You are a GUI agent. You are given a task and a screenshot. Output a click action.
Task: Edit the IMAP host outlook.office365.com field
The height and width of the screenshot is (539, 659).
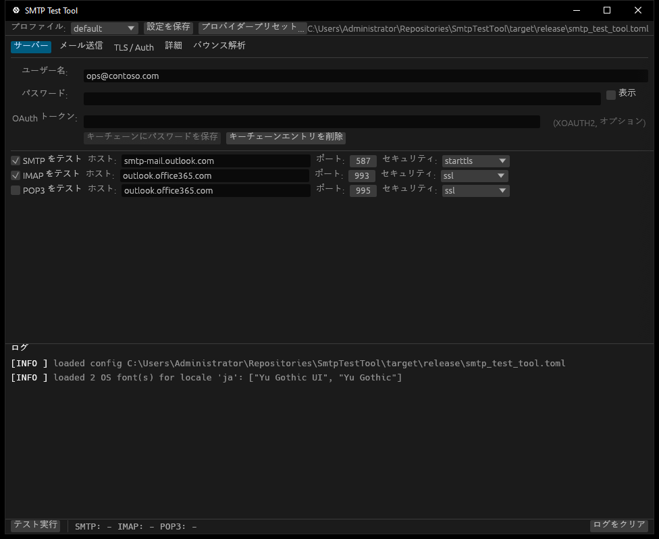pyautogui.click(x=215, y=175)
